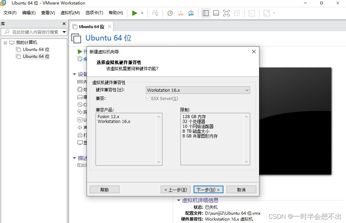
Task: Switch to the Ubuntu 64 位 tab
Action: click(x=91, y=27)
